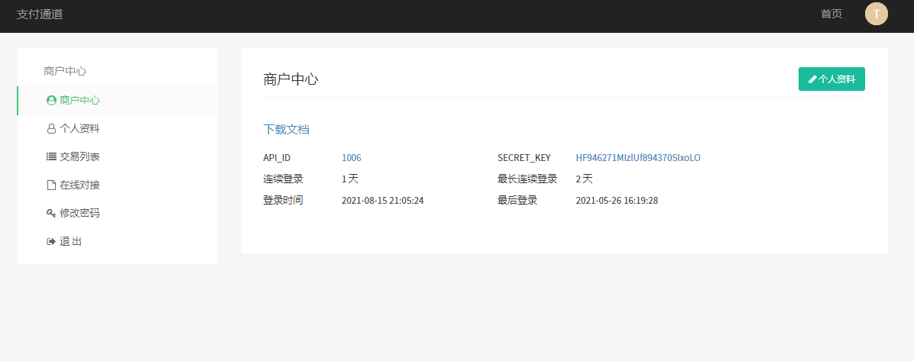Click the 最长连续登录 label
Image resolution: width=914 pixels, height=361 pixels.
point(527,179)
